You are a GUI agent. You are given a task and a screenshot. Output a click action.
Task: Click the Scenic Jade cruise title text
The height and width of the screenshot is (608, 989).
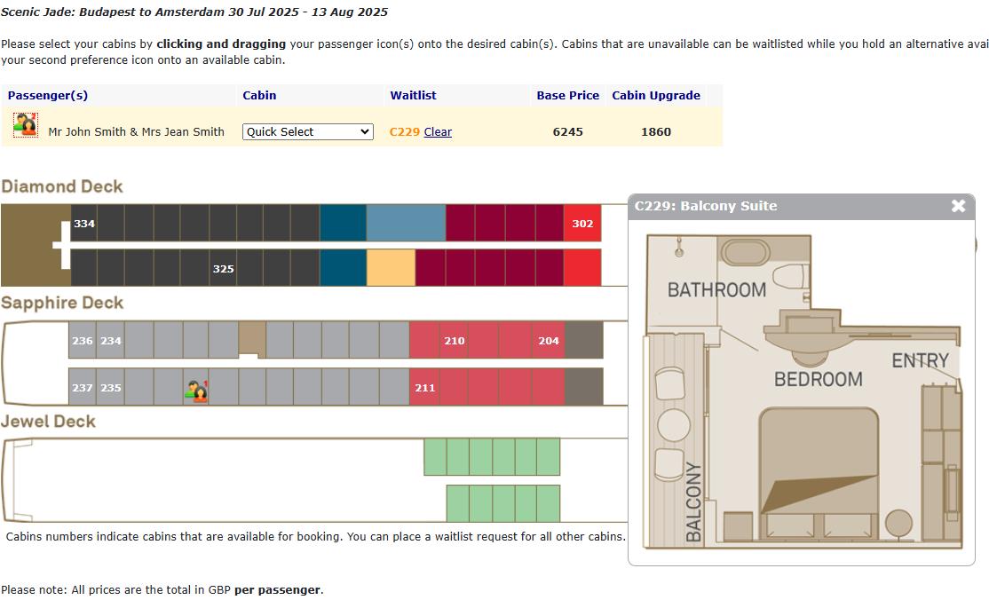(194, 12)
